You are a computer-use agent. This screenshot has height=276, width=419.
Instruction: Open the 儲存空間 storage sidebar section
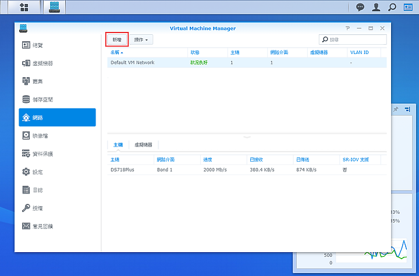coord(57,99)
